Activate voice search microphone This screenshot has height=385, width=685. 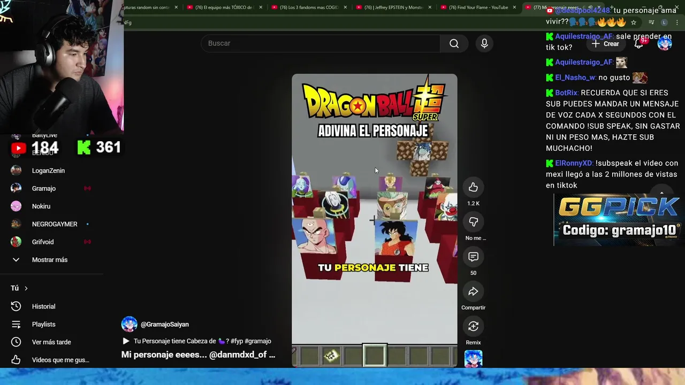[484, 43]
